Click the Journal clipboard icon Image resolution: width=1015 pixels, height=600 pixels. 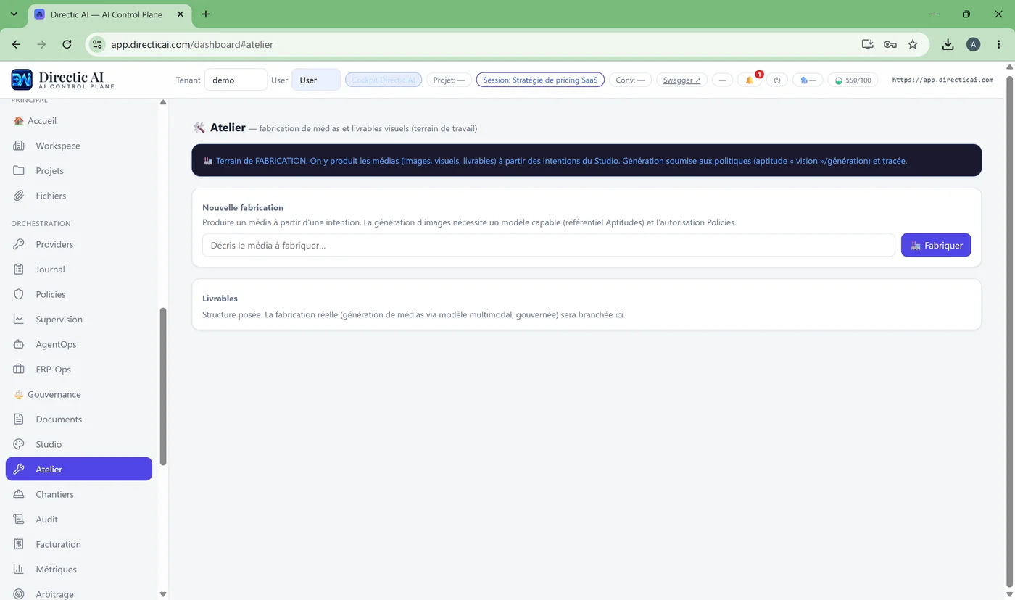(19, 270)
